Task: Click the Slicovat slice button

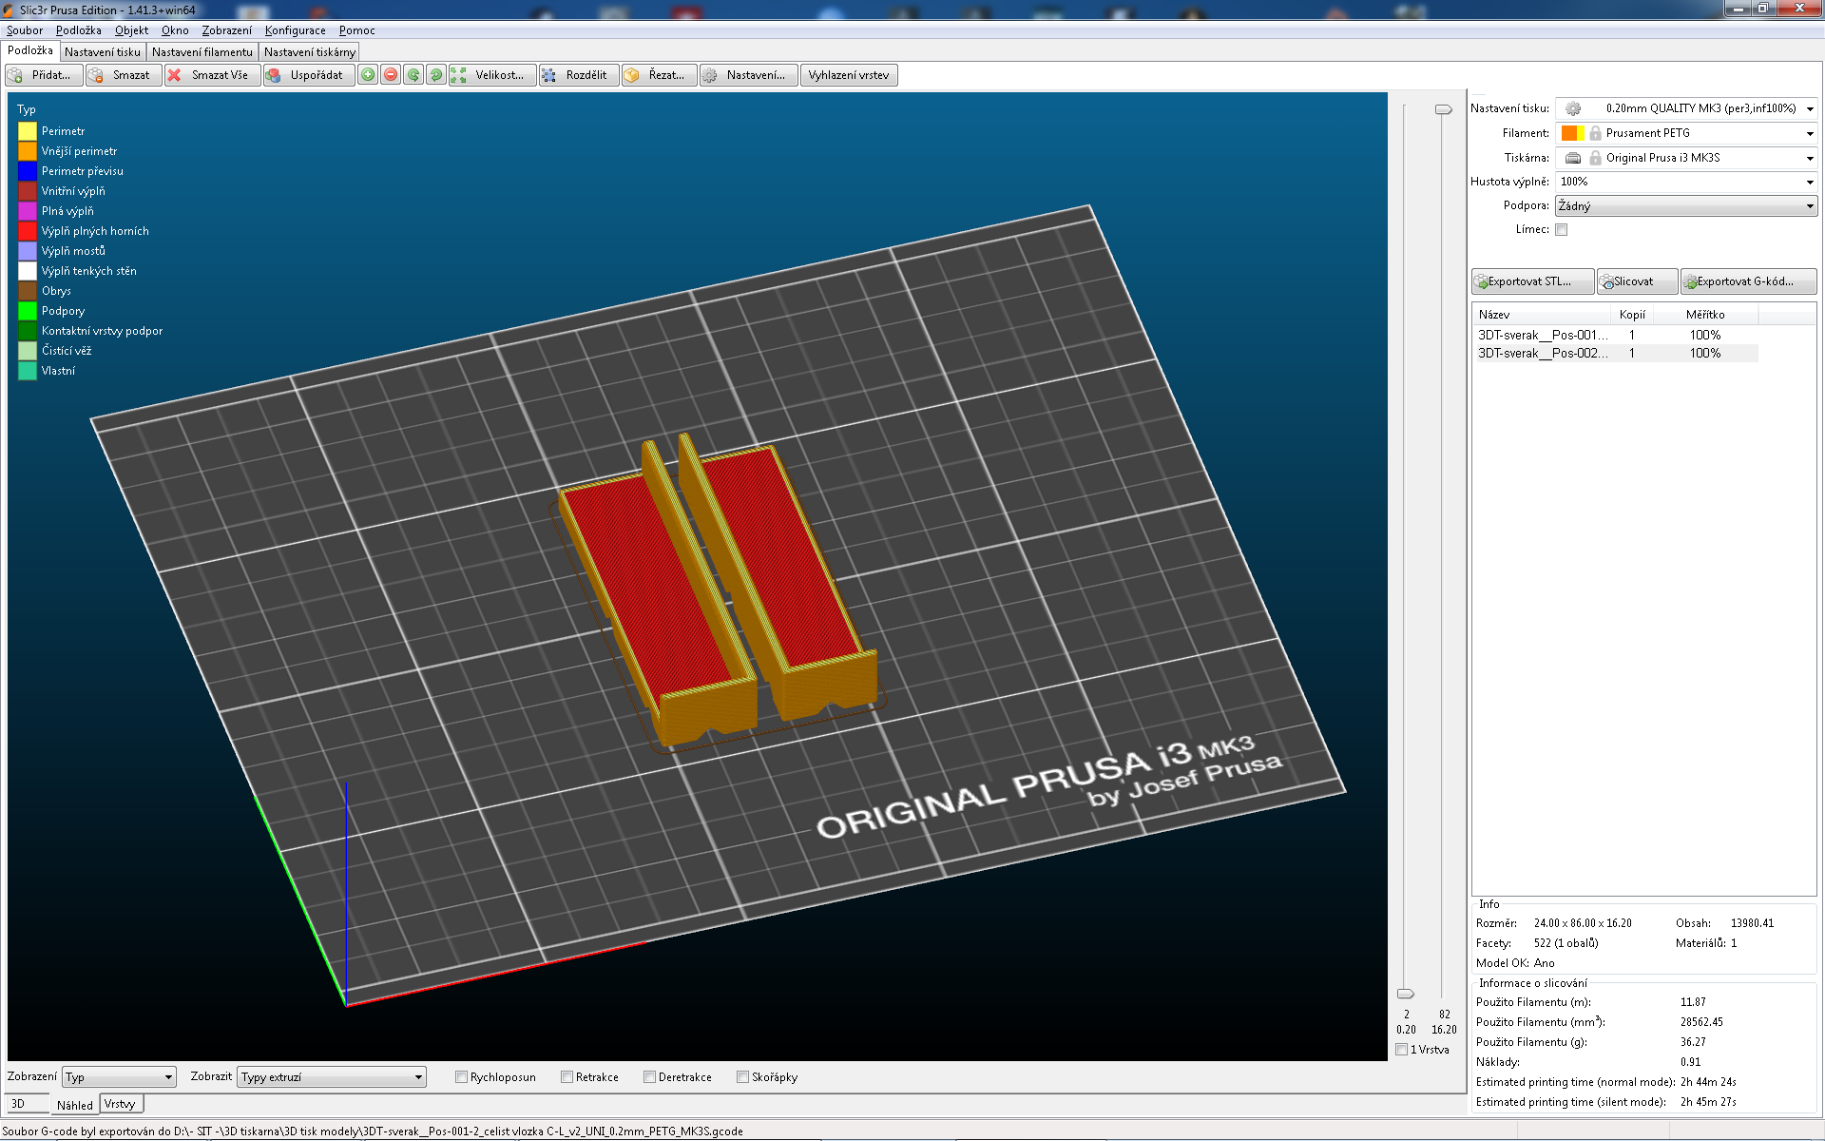Action: click(1637, 281)
